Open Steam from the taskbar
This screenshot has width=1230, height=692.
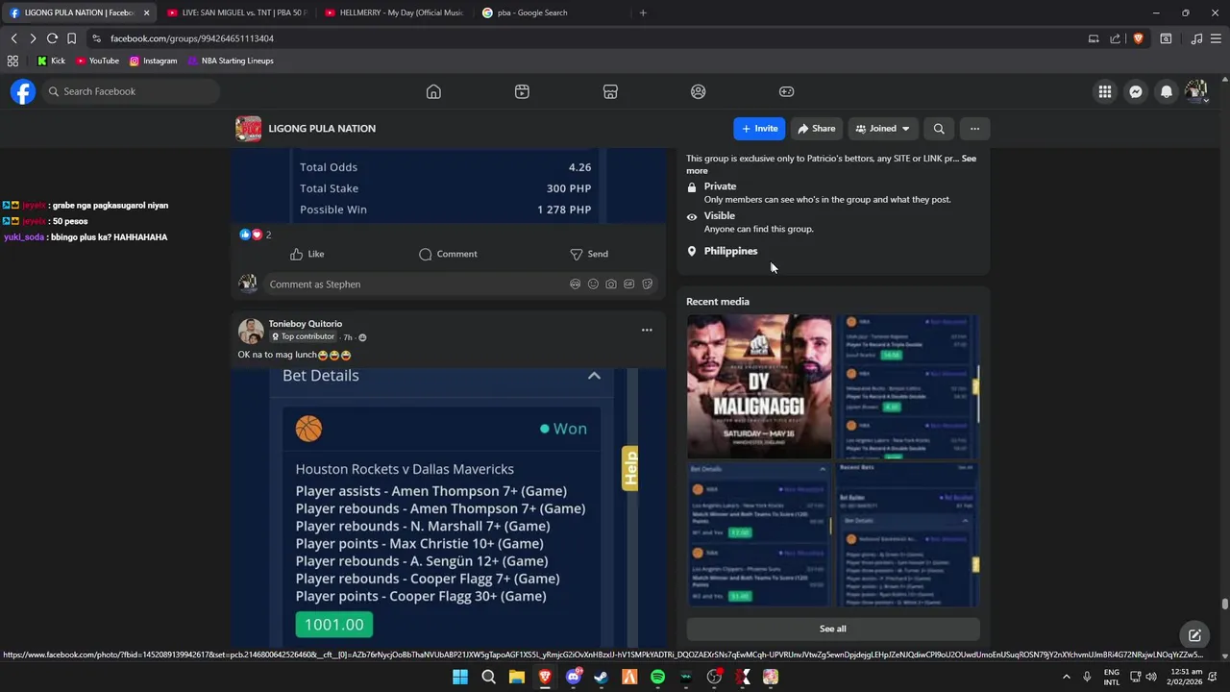tap(601, 677)
